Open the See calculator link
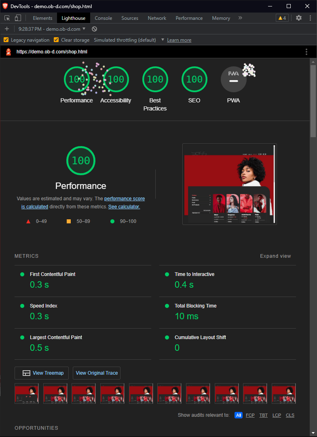Screen dimensions: 317x437 tap(124, 207)
